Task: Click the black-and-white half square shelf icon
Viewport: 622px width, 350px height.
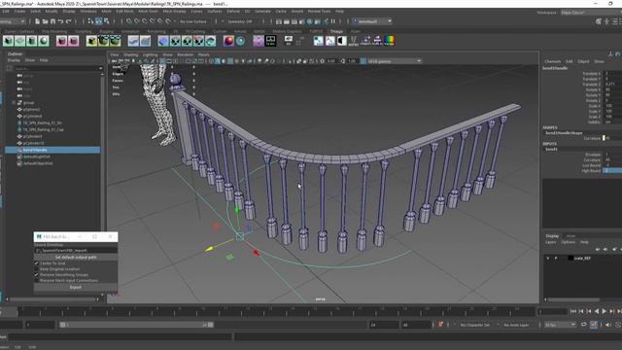Action: [342, 41]
